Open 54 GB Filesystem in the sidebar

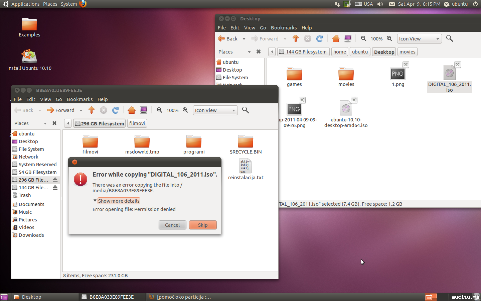(34, 172)
